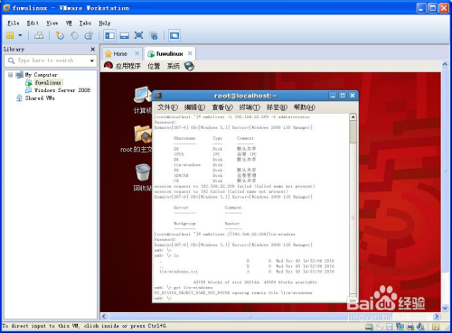Toggle the thumbnail bar
452x333 pixels.
pyautogui.click(x=124, y=36)
